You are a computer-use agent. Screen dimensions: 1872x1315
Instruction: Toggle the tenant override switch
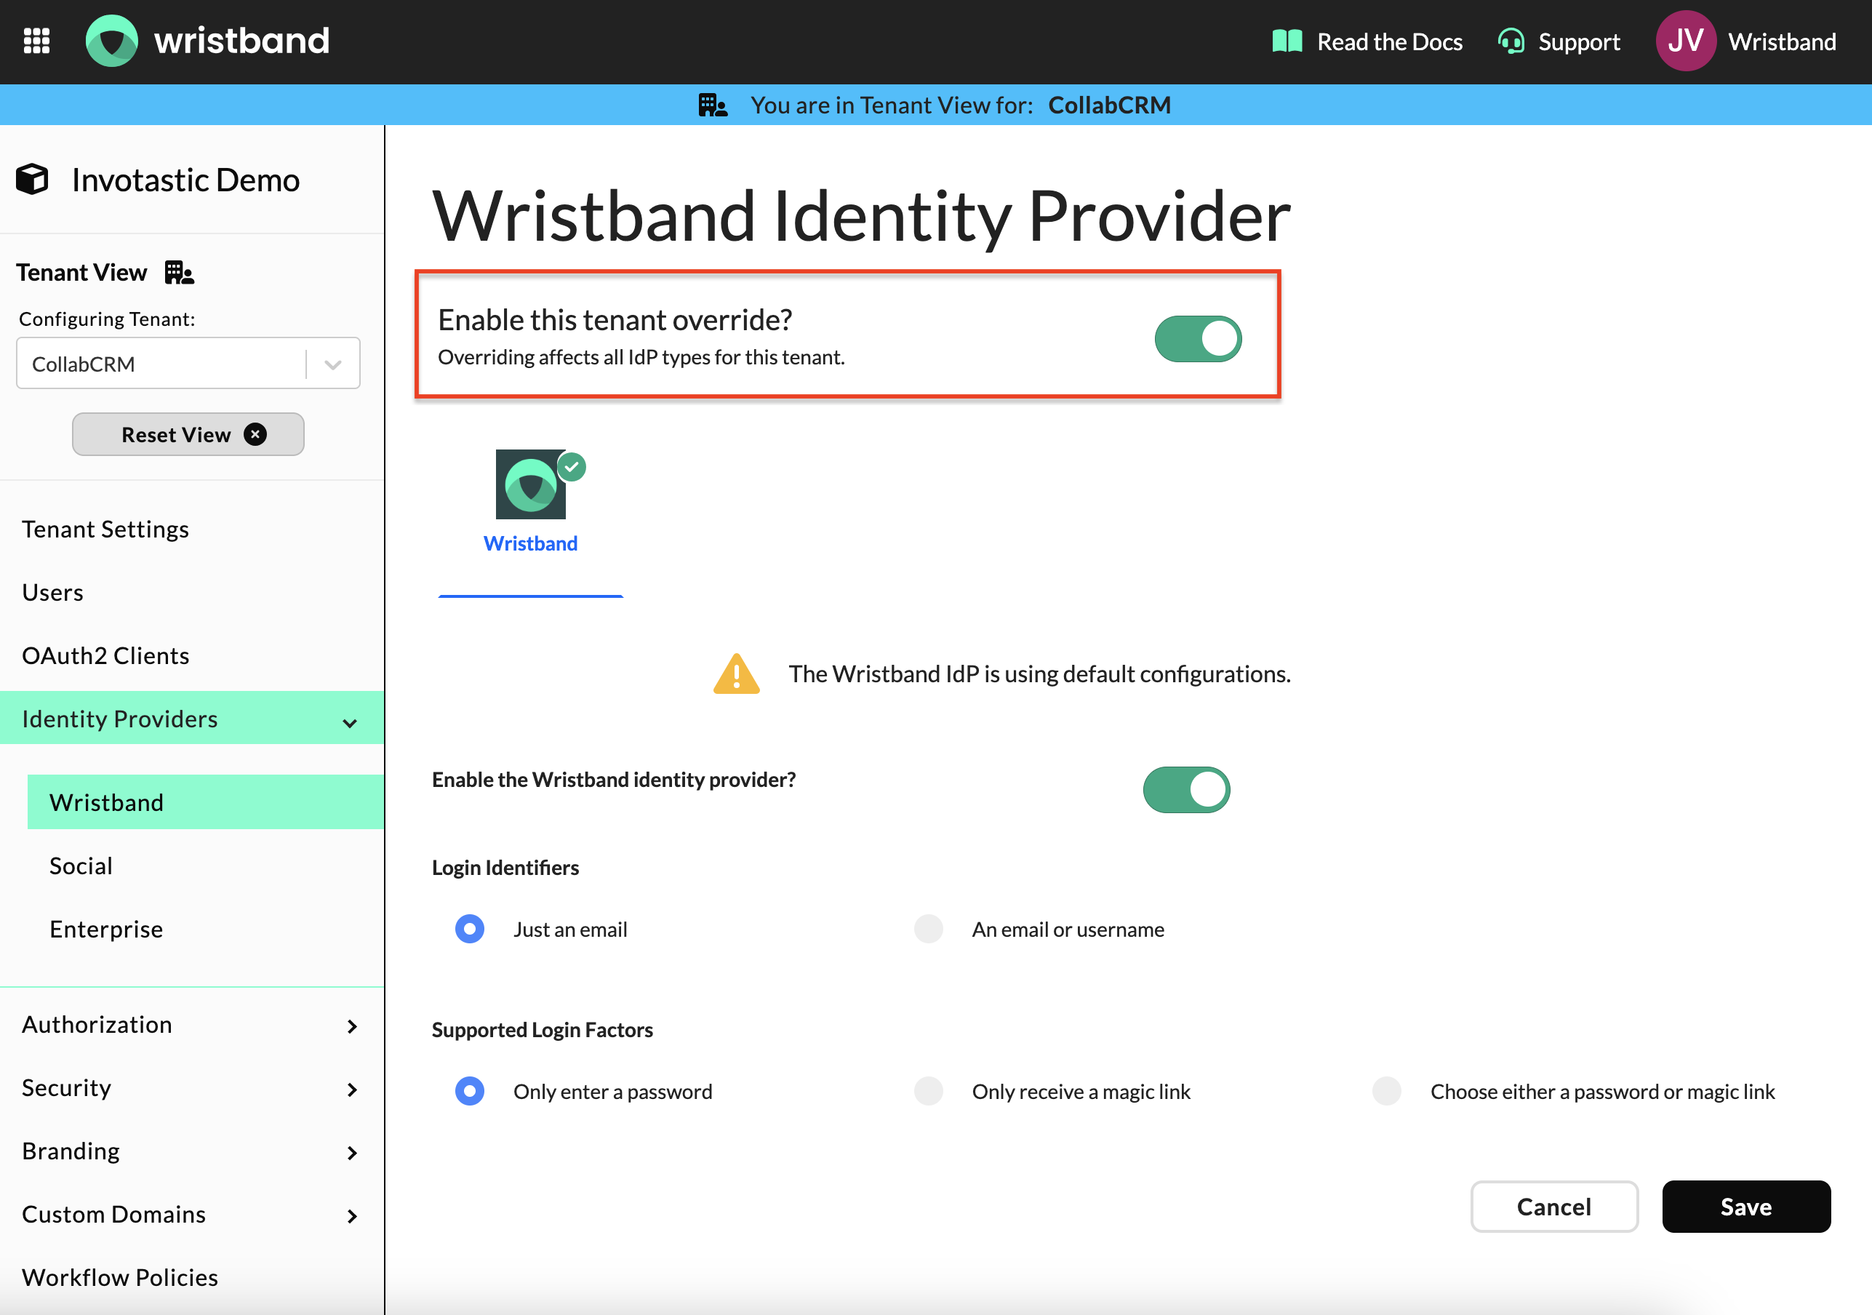pyautogui.click(x=1197, y=338)
